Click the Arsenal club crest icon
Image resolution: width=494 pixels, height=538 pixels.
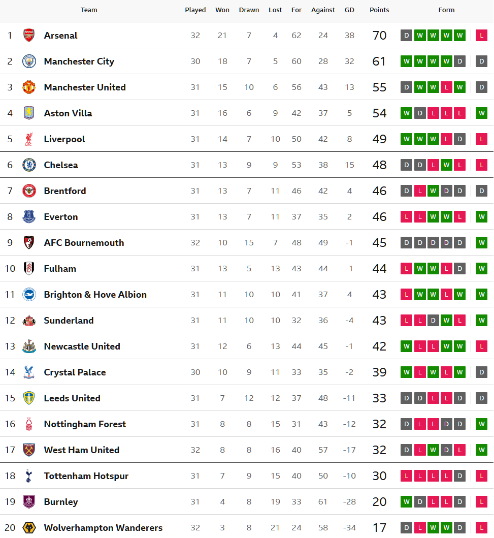click(29, 36)
